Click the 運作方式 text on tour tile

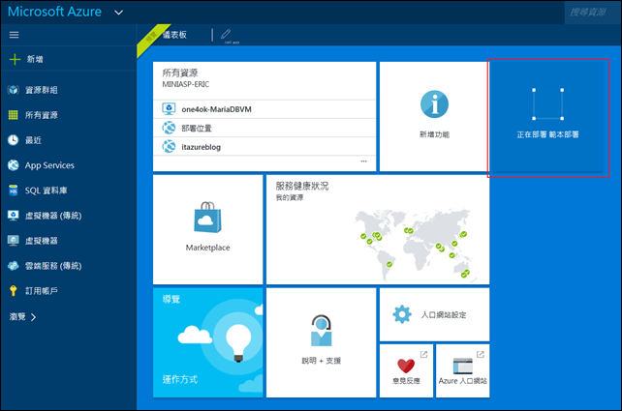click(180, 379)
